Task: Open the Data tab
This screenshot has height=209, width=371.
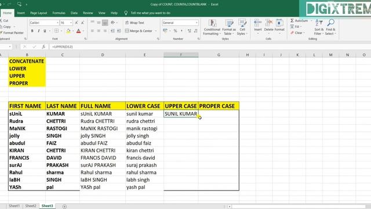Action: click(74, 13)
